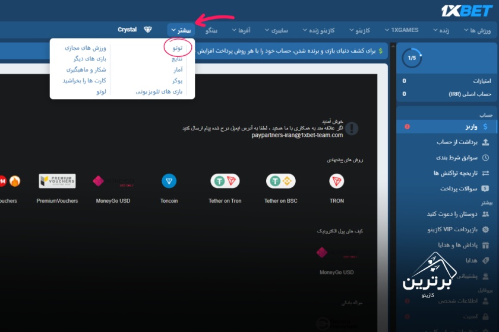Click the people icon for دوستان را دعوت کنید
This screenshot has height=332, width=499.
coord(485,214)
